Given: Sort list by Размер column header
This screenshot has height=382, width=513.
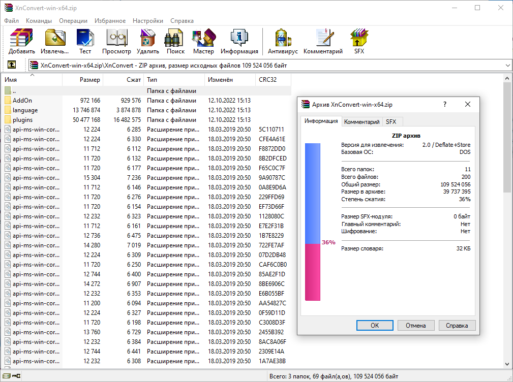Looking at the screenshot, I should pyautogui.click(x=83, y=79).
